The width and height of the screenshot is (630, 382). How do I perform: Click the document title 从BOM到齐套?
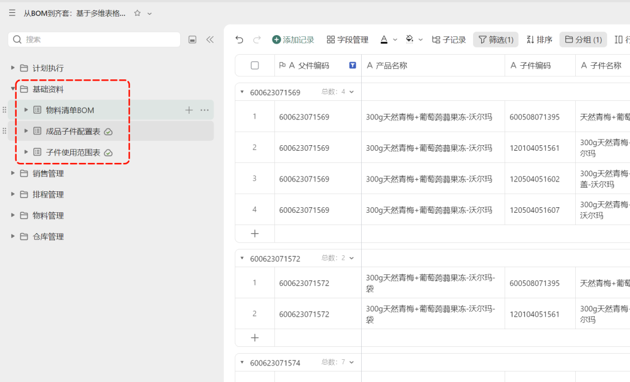coord(74,14)
